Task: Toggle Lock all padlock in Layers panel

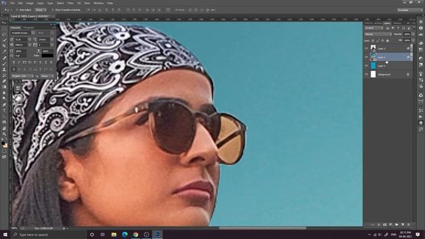Action: pyautogui.click(x=387, y=40)
